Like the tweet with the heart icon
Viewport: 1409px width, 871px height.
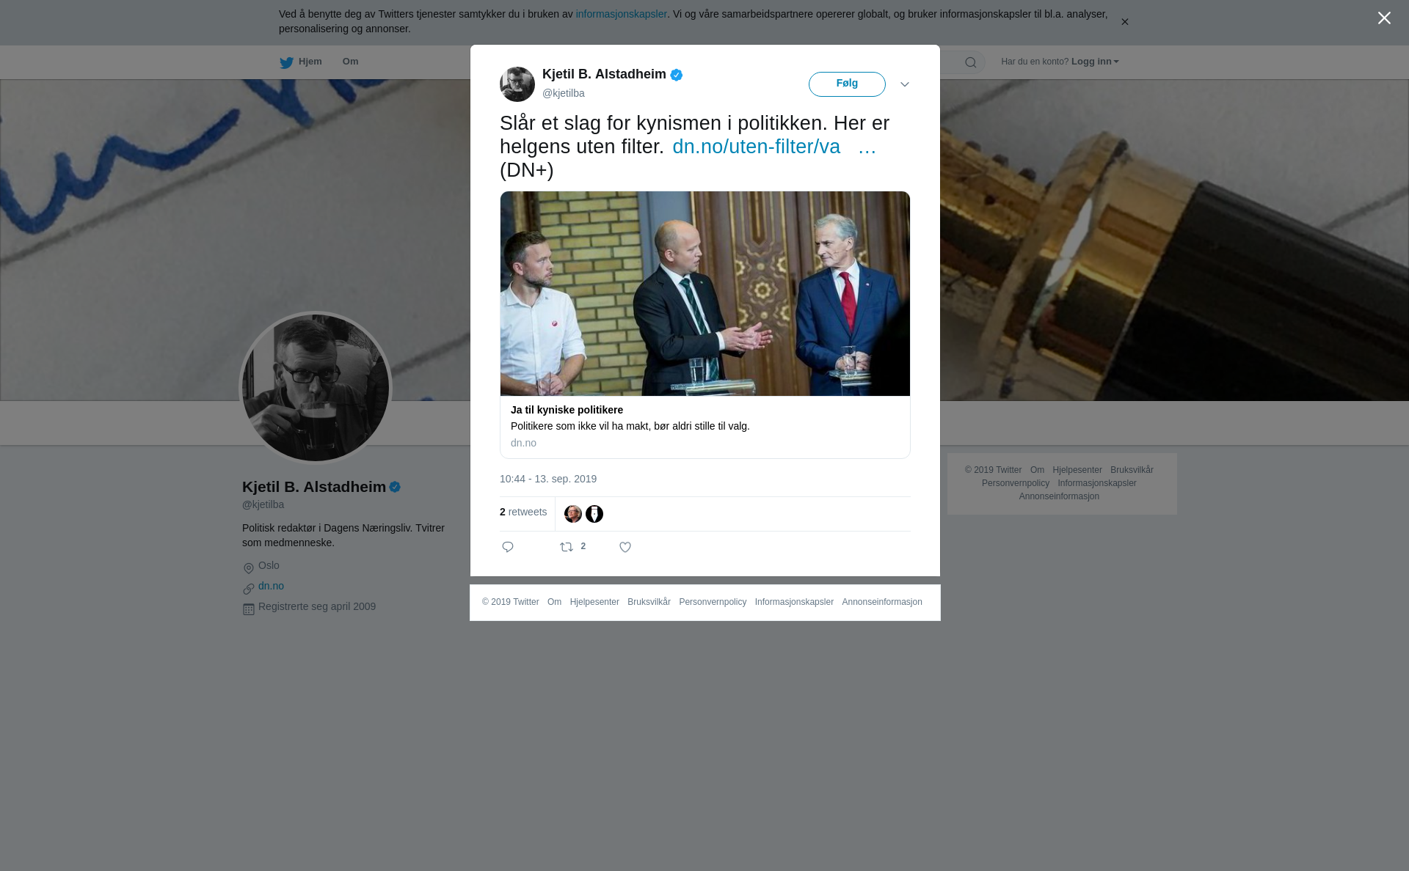tap(625, 547)
